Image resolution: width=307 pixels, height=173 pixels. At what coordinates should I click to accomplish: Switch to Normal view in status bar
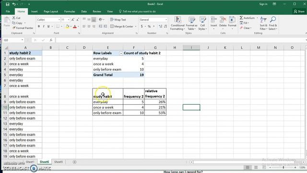(x=248, y=167)
